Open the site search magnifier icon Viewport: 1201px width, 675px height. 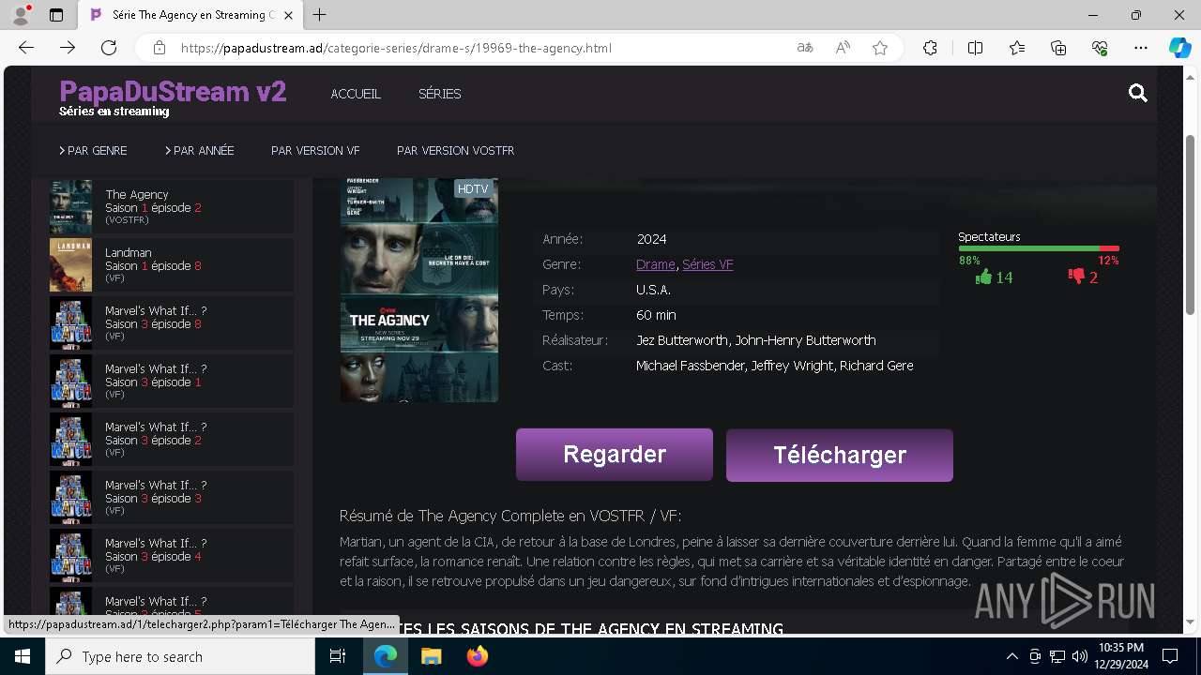[1138, 93]
